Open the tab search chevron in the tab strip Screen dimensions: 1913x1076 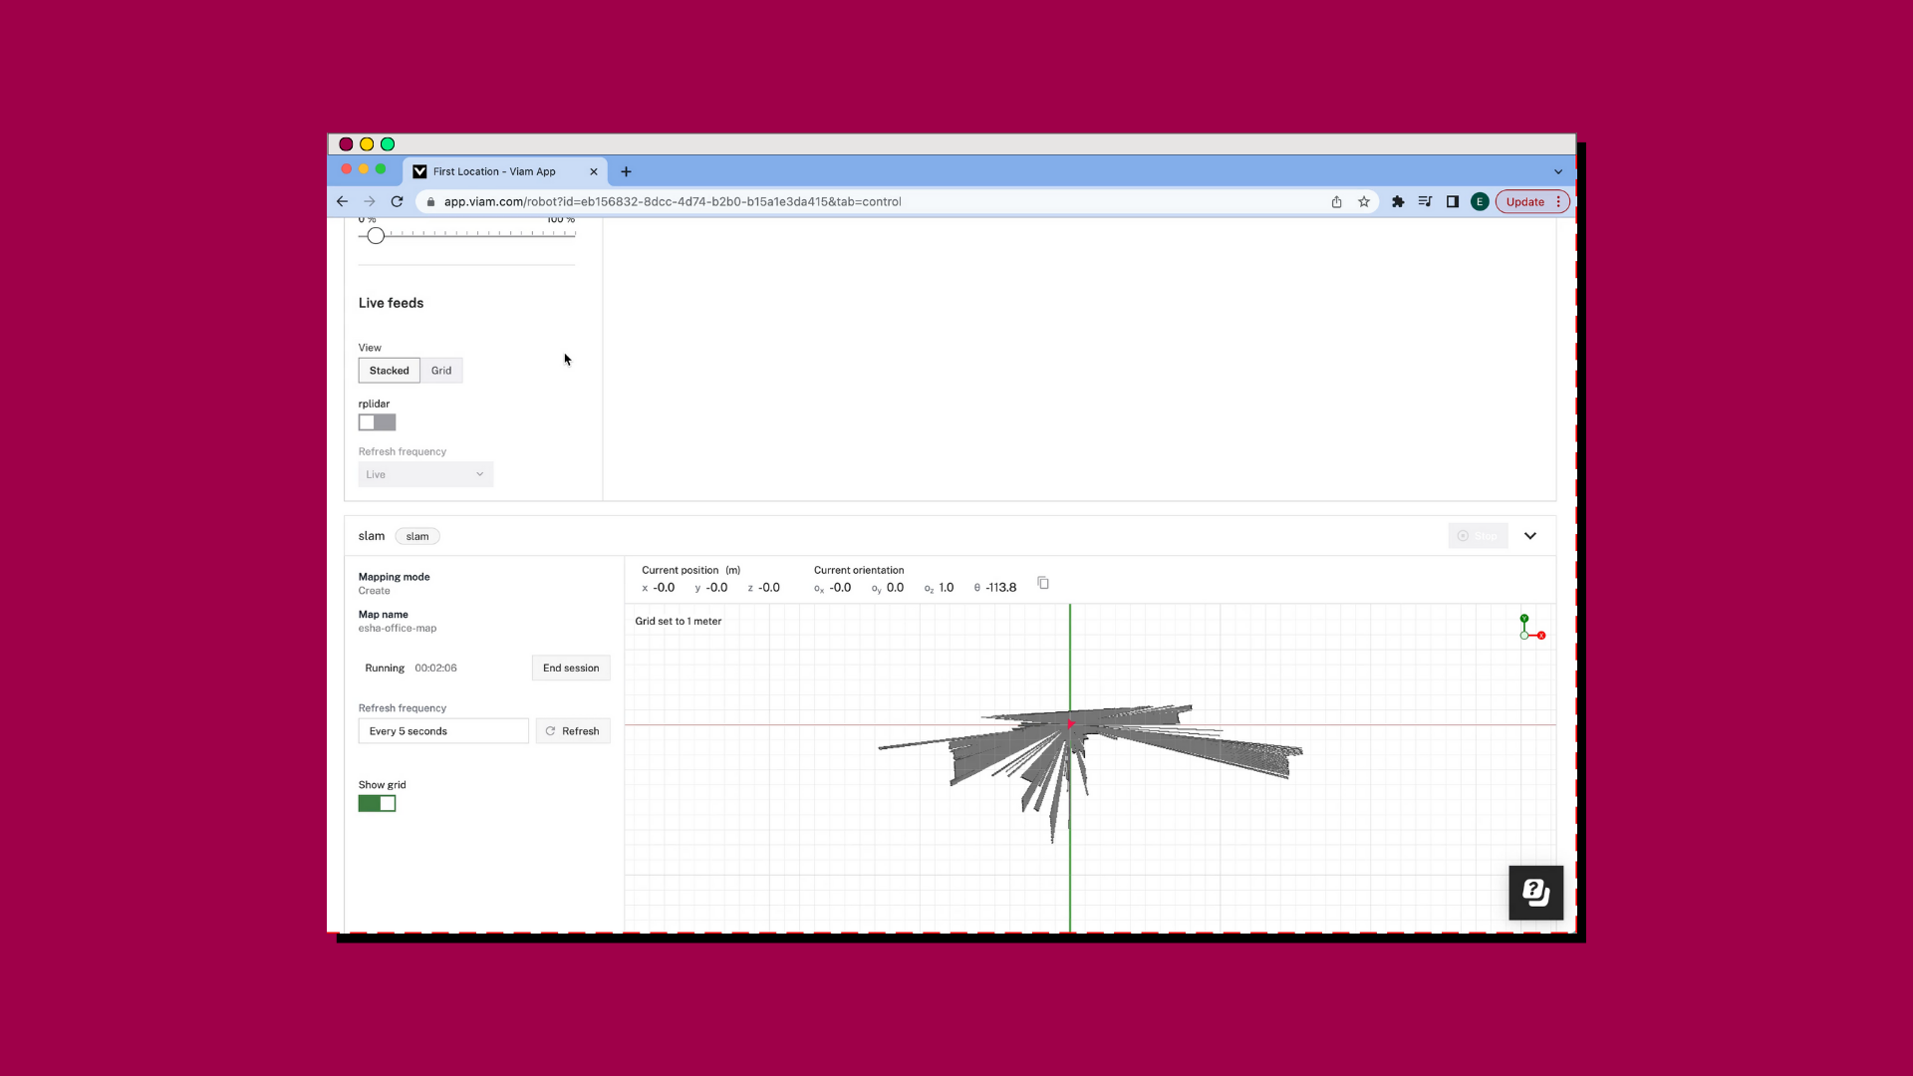pyautogui.click(x=1558, y=171)
